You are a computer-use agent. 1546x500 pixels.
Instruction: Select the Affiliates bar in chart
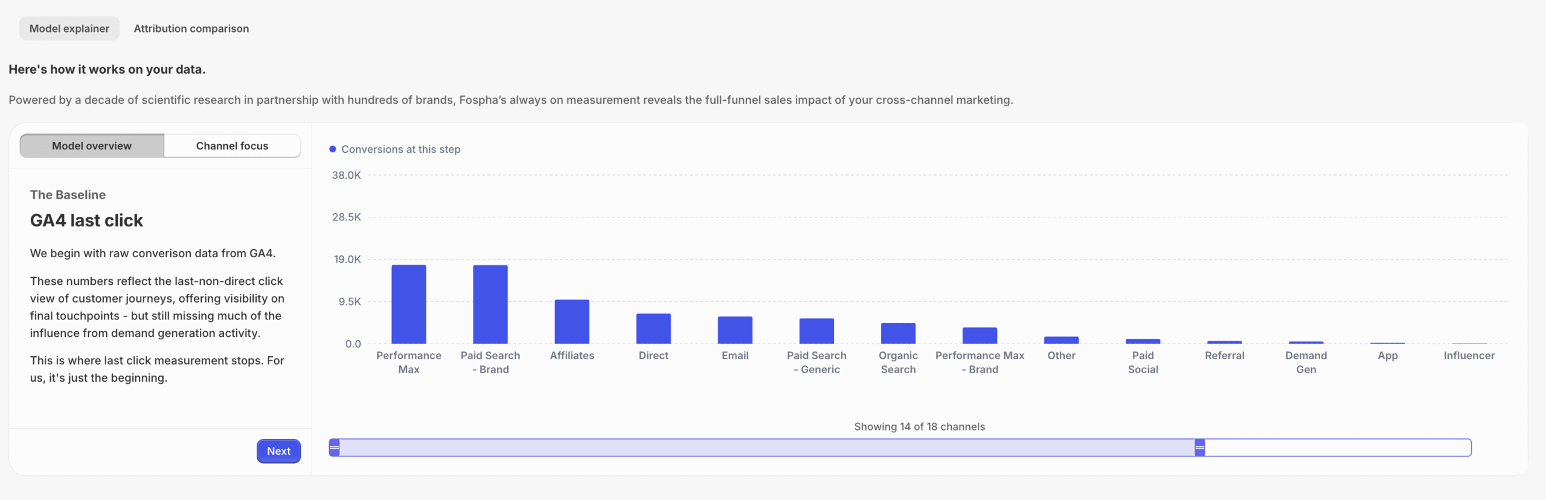[x=572, y=322]
